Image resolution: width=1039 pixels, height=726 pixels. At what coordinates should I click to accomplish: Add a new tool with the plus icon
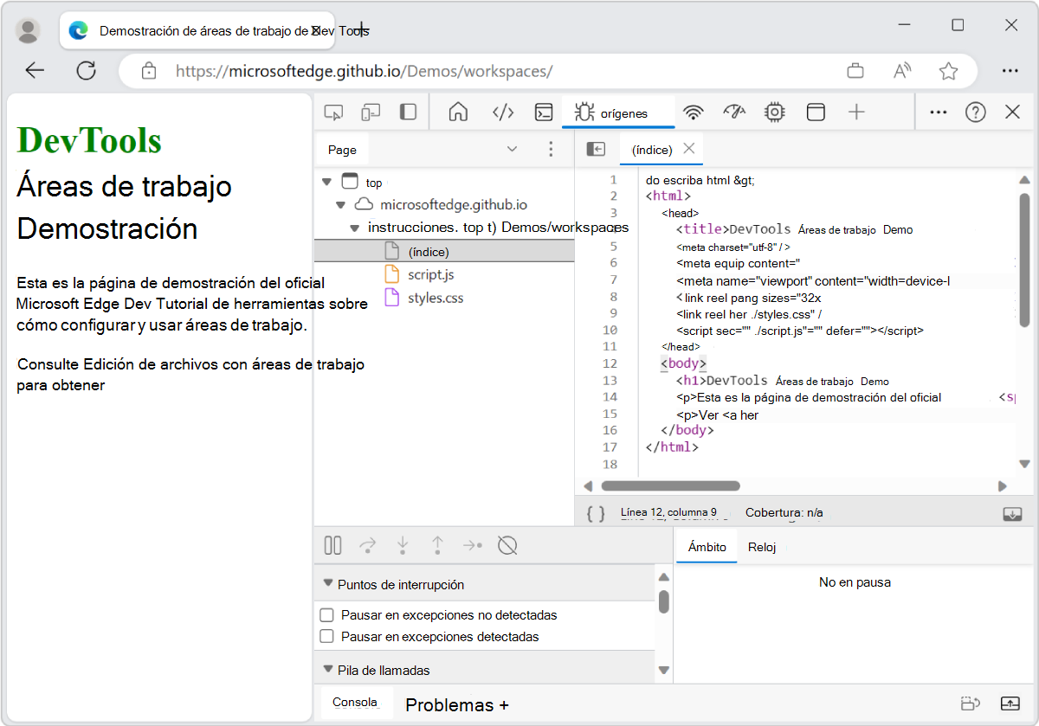855,112
